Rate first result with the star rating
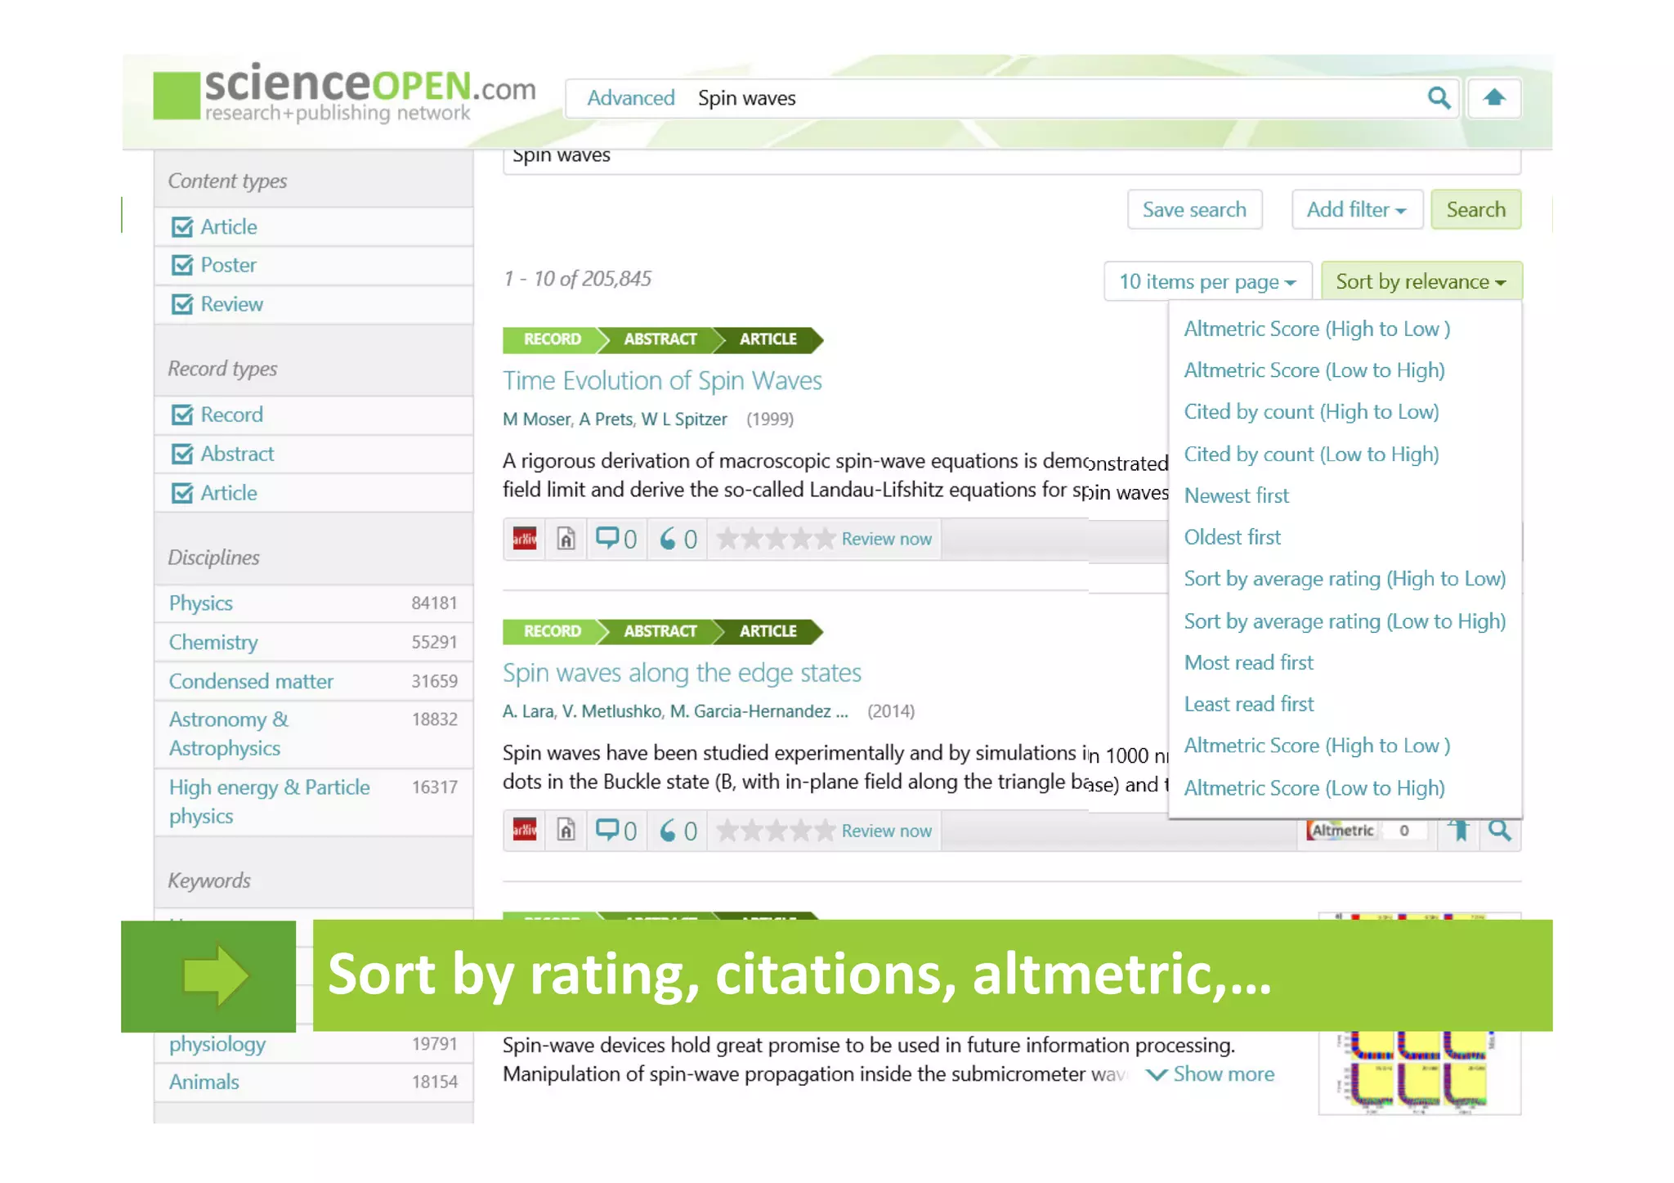This screenshot has height=1183, width=1674. pos(776,539)
